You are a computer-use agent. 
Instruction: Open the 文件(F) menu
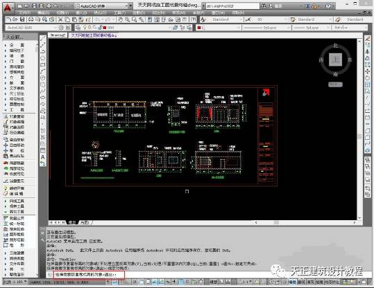click(24, 12)
